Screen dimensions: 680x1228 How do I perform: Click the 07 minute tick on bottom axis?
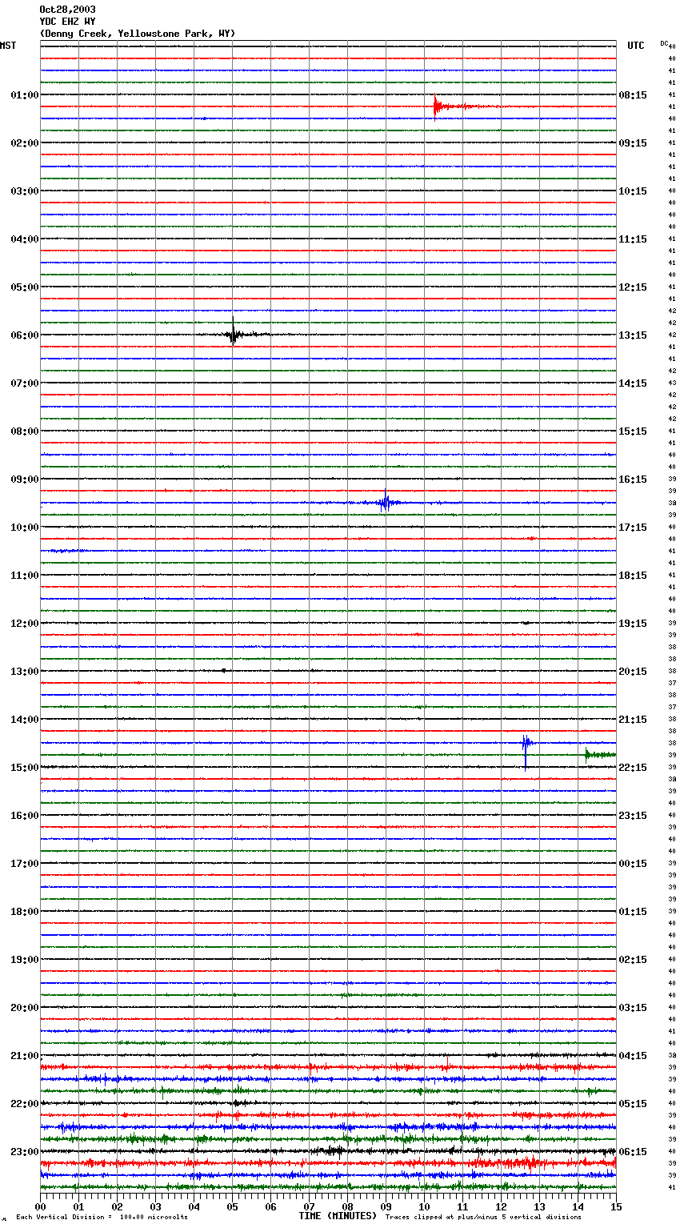click(x=310, y=1207)
